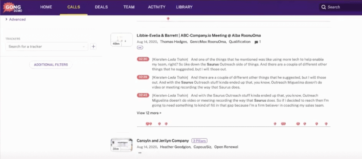Expand View 12 more snippets

coord(149,113)
